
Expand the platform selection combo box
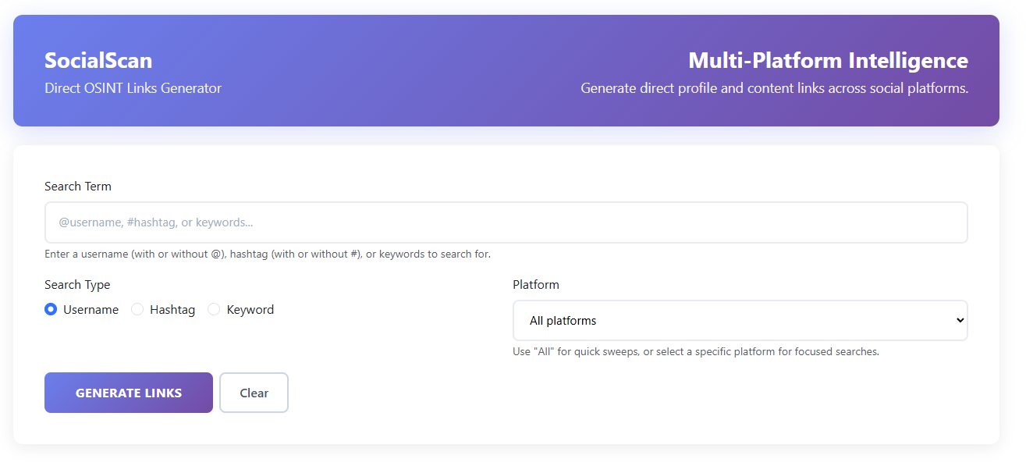click(x=740, y=320)
